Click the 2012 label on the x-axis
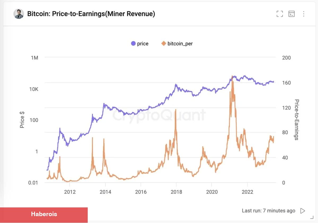318x223 pixels. point(70,192)
